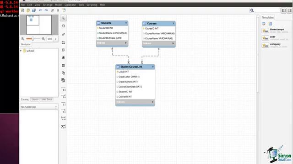Select the place image tool
This screenshot has height=164, width=293.
63,57
